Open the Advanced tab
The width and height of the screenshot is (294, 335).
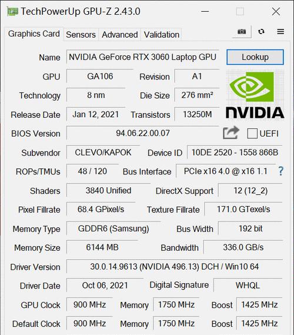tap(120, 35)
